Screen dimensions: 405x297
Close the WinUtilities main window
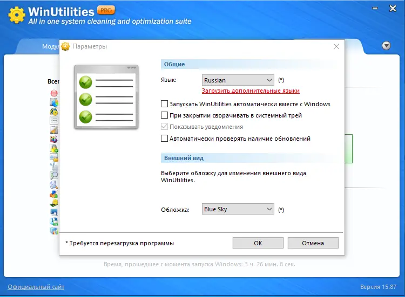click(393, 9)
